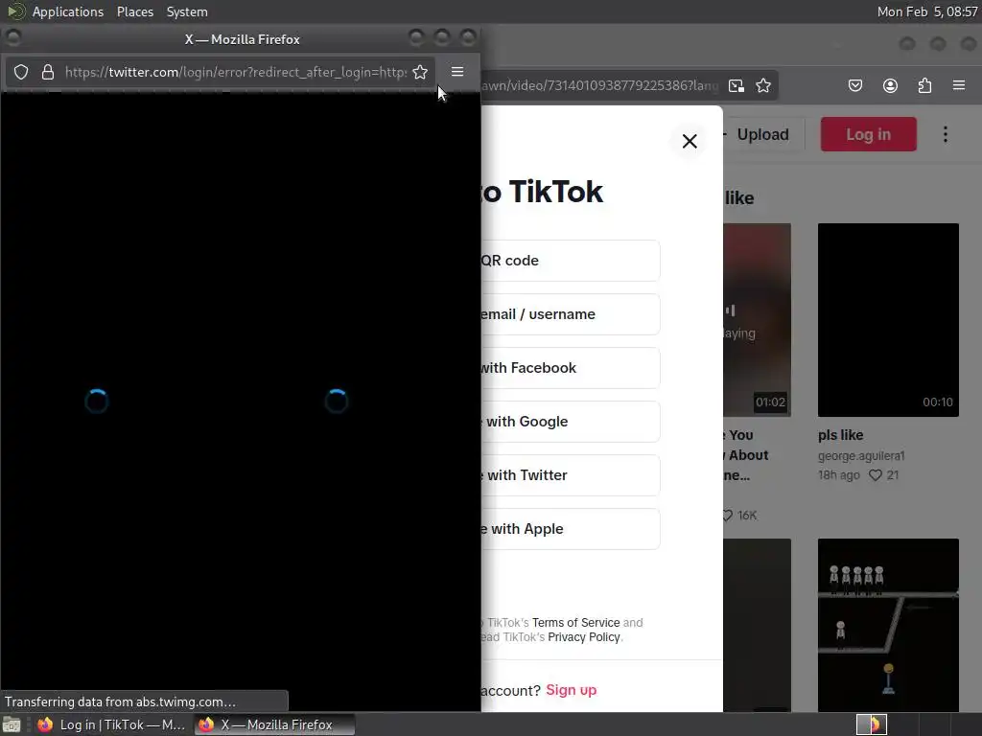Bookmark the twitter.com page with the star icon
Screen dimensions: 982x736
(420, 72)
